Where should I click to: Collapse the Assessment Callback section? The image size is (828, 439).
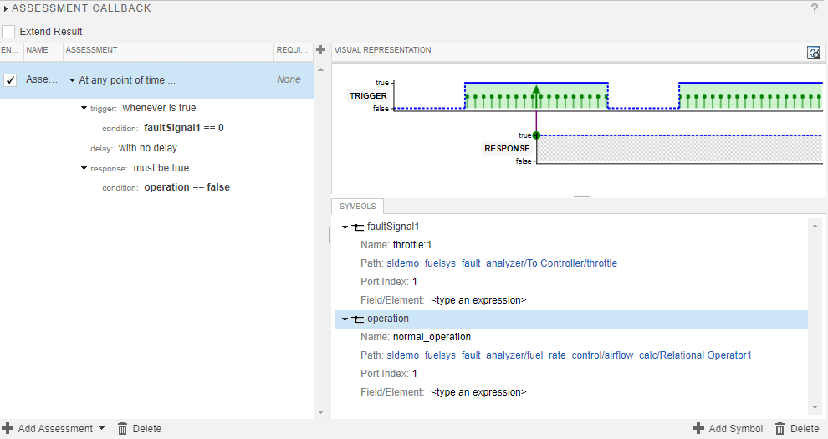click(x=6, y=8)
